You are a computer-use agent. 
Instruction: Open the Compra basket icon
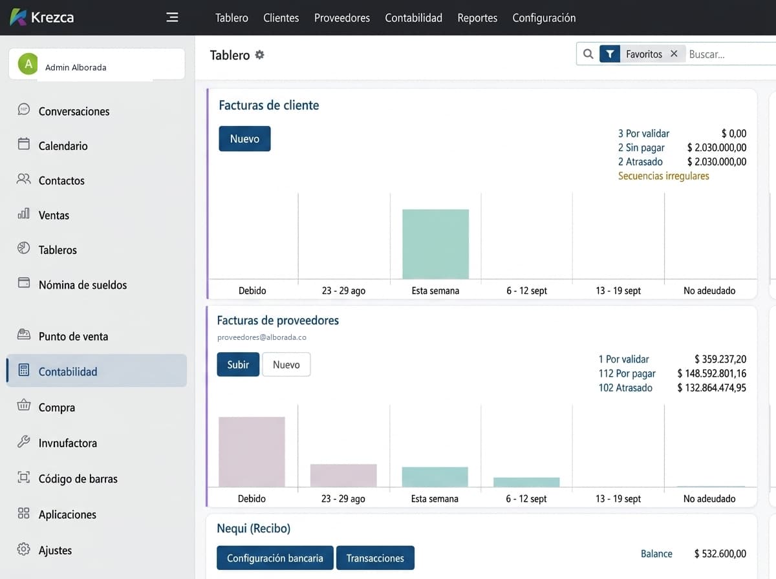coord(24,406)
